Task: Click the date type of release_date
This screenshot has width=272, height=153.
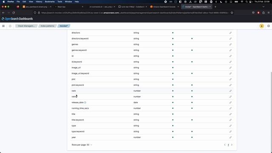Action: tap(136, 102)
